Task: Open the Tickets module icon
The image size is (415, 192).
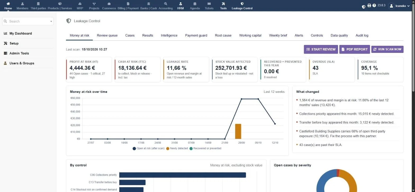Action: coord(209,4)
